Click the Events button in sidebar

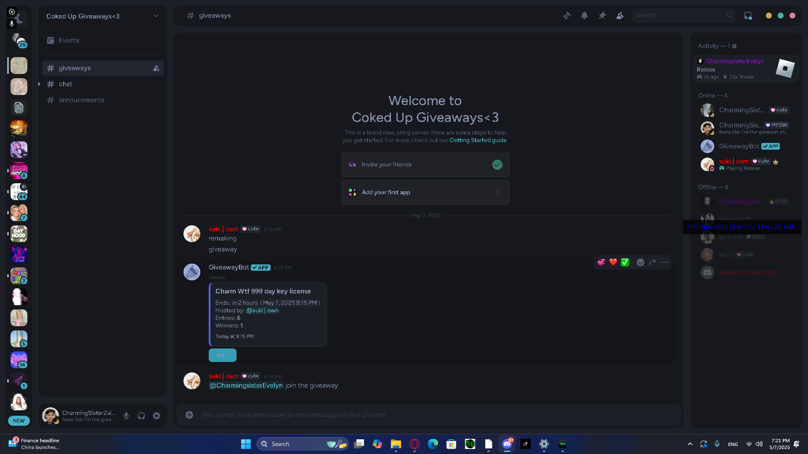tap(69, 40)
